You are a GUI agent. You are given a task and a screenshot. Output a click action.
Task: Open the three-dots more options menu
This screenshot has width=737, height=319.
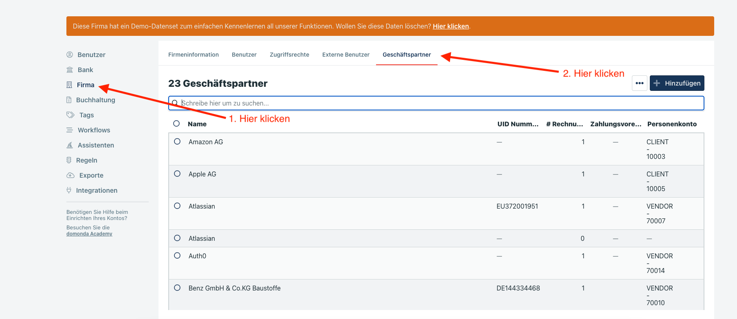click(x=639, y=83)
